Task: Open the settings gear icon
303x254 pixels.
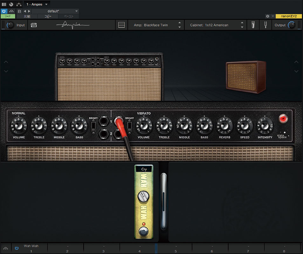Action: 268,16
